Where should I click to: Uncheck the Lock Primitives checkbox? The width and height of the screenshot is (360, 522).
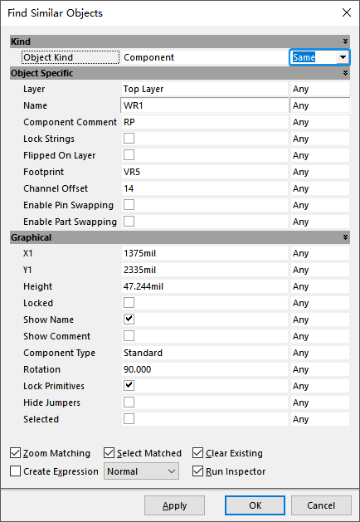tap(129, 386)
